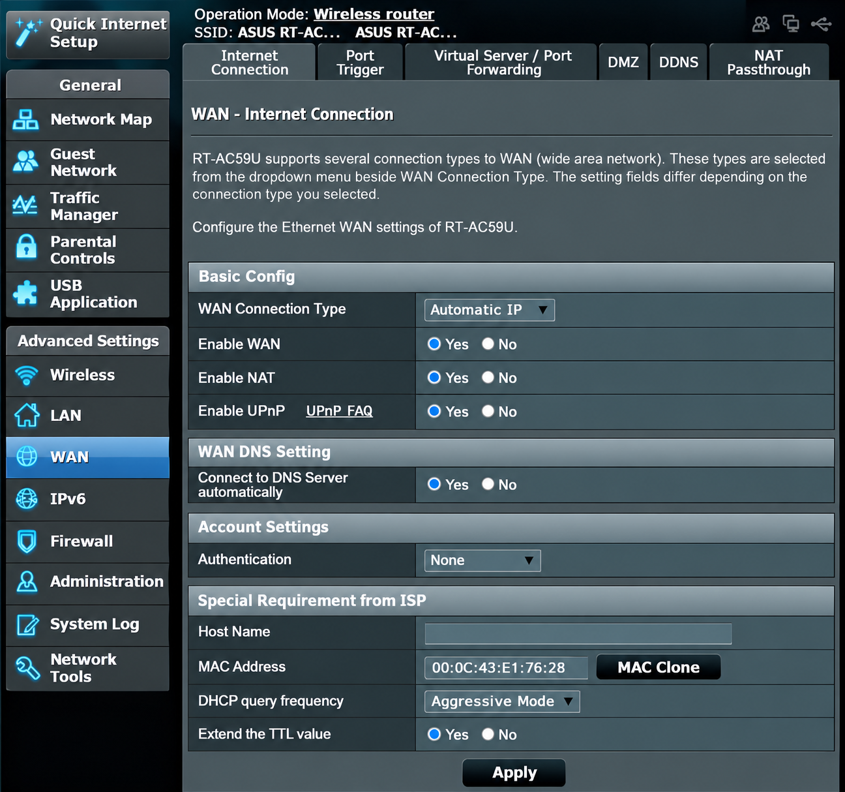Click the Parental Controls lock icon

(26, 247)
